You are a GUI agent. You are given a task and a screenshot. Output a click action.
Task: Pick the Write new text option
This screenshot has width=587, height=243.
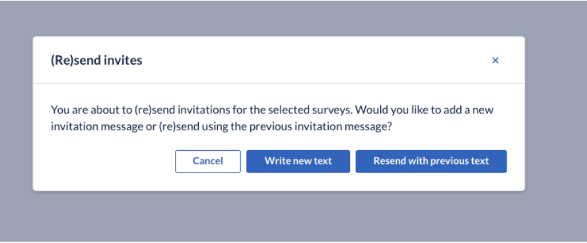click(298, 161)
